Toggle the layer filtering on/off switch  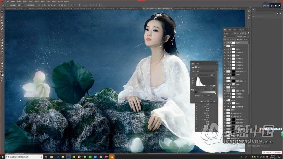click(249, 33)
